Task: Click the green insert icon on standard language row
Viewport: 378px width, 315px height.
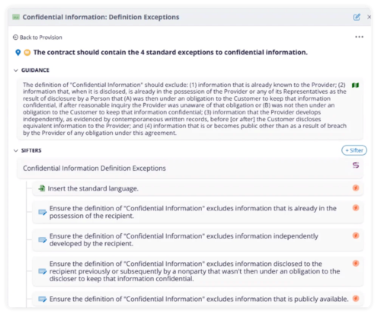Action: pos(43,188)
